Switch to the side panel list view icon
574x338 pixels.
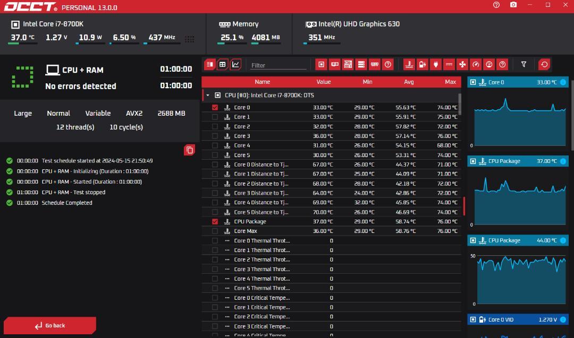pos(210,65)
